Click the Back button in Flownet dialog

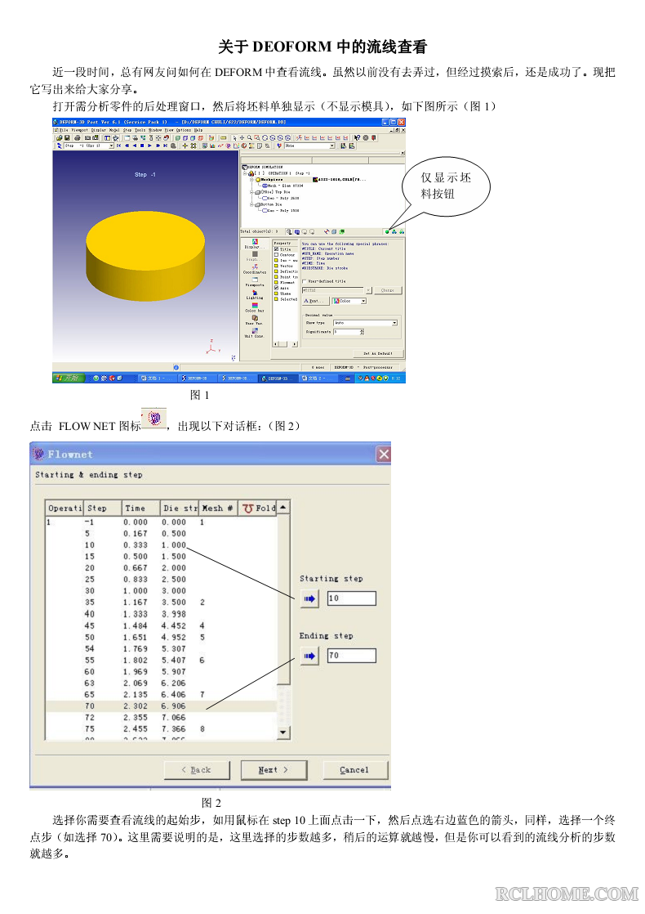pyautogui.click(x=196, y=770)
